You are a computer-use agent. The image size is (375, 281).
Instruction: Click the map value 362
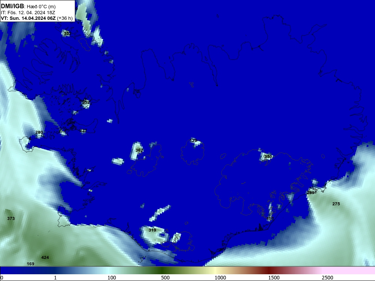point(139,150)
